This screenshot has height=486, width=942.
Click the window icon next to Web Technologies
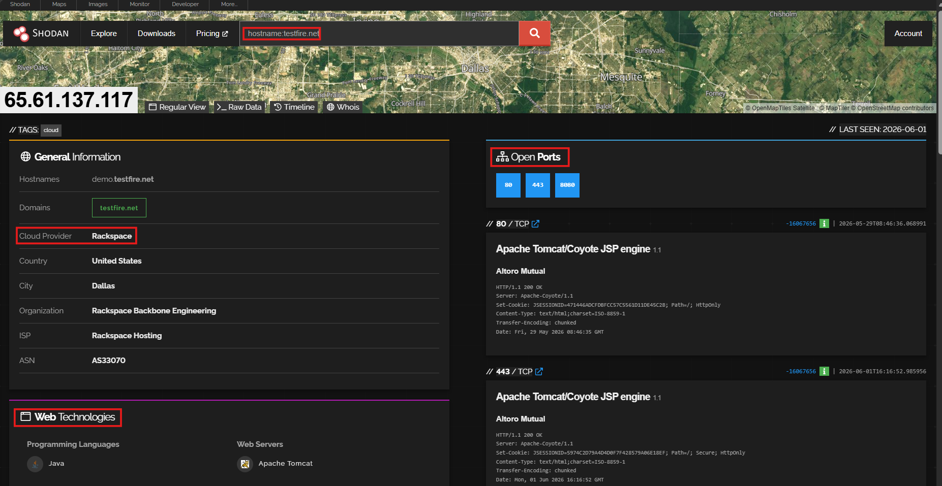coord(25,417)
